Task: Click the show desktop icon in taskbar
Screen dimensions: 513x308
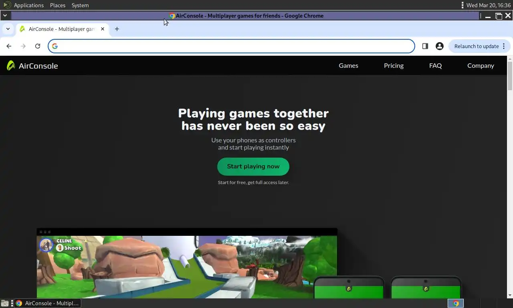Action: [x=5, y=303]
